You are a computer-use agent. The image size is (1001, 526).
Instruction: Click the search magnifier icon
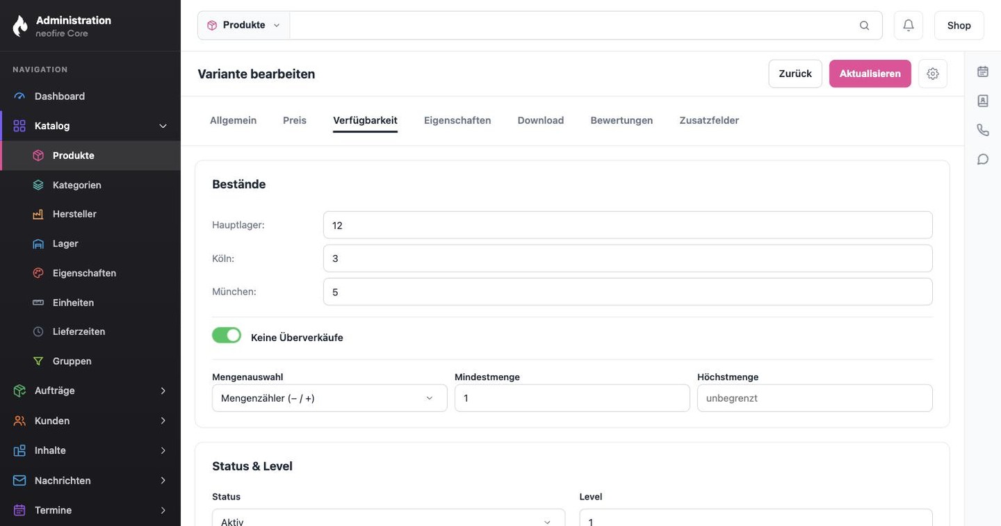click(864, 26)
